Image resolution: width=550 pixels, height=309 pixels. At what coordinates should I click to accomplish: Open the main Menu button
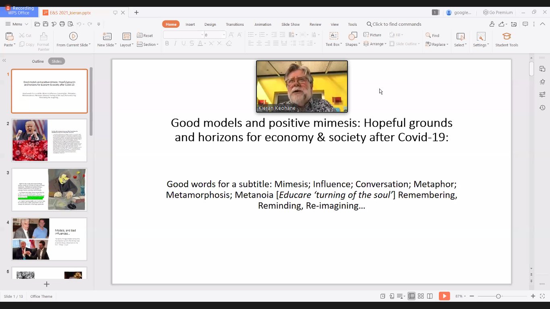(x=17, y=24)
